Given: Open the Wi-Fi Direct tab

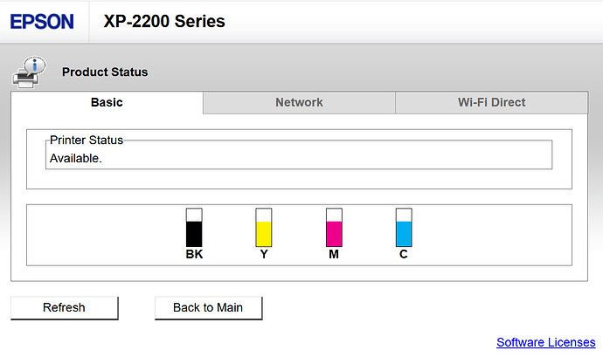Looking at the screenshot, I should click(x=491, y=102).
